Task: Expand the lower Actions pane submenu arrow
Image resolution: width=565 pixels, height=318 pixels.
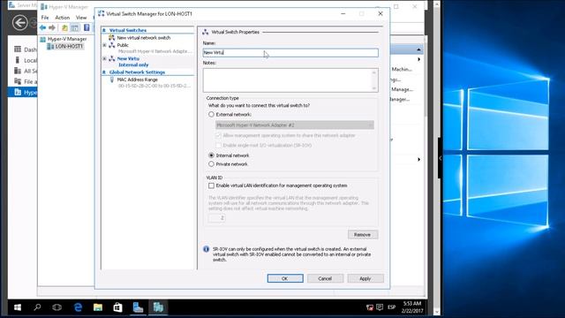Action: coord(418,159)
